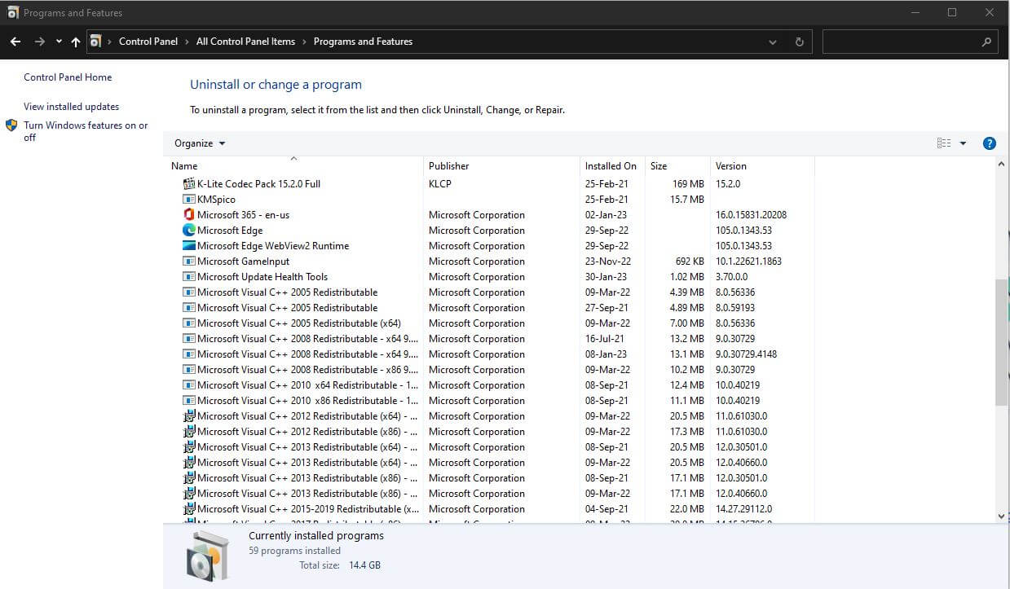Go back with the left arrow
Screen dimensions: 1010x589
[x=15, y=42]
